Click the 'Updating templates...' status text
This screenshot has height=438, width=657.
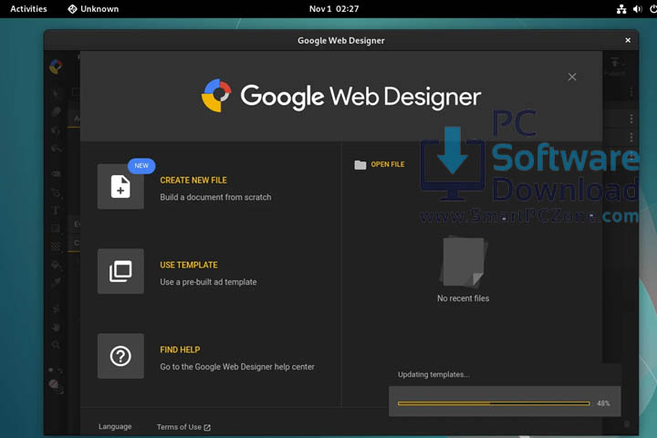tap(433, 375)
